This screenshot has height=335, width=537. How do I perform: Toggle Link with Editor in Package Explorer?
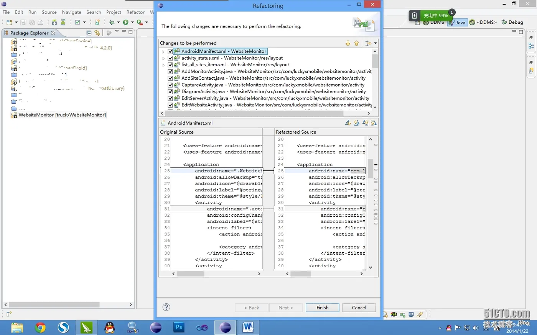tap(97, 33)
